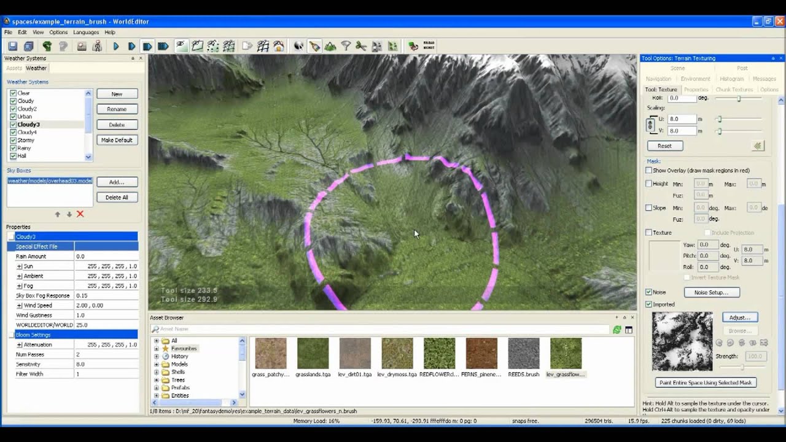Click the refresh icon in Asset Browser
Image resolution: width=786 pixels, height=442 pixels.
(617, 330)
